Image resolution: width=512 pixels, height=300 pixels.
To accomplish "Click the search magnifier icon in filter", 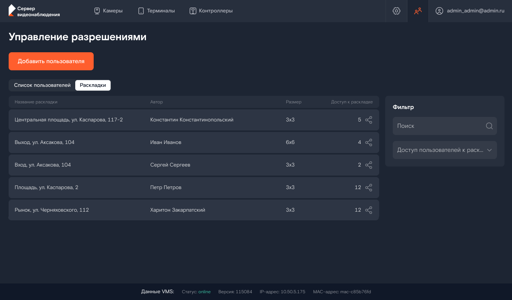I will click(x=489, y=126).
